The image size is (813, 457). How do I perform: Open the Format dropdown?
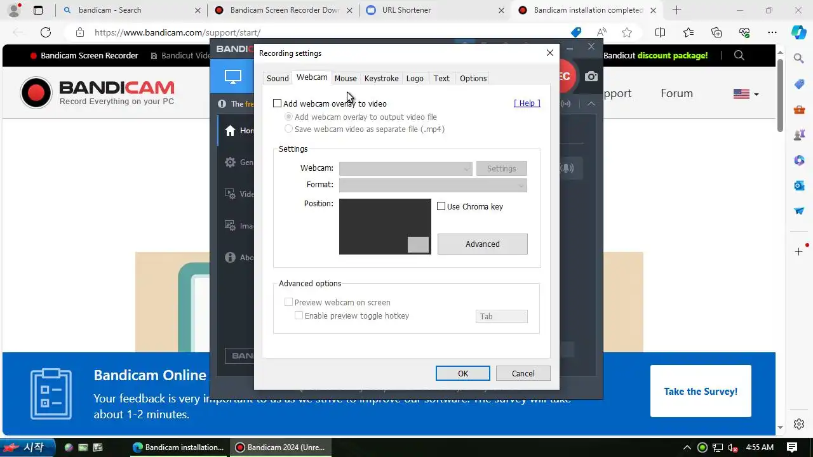[433, 185]
